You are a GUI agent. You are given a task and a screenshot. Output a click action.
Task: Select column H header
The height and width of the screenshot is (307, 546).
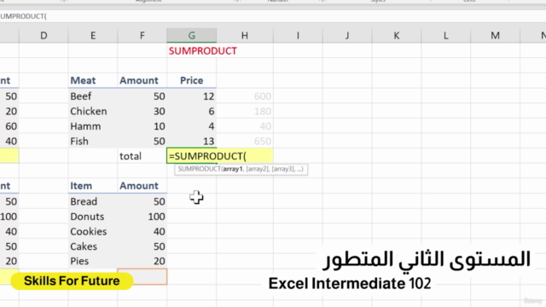[x=245, y=35]
